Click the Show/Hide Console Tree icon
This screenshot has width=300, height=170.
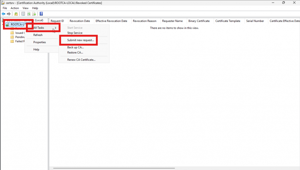point(23,14)
